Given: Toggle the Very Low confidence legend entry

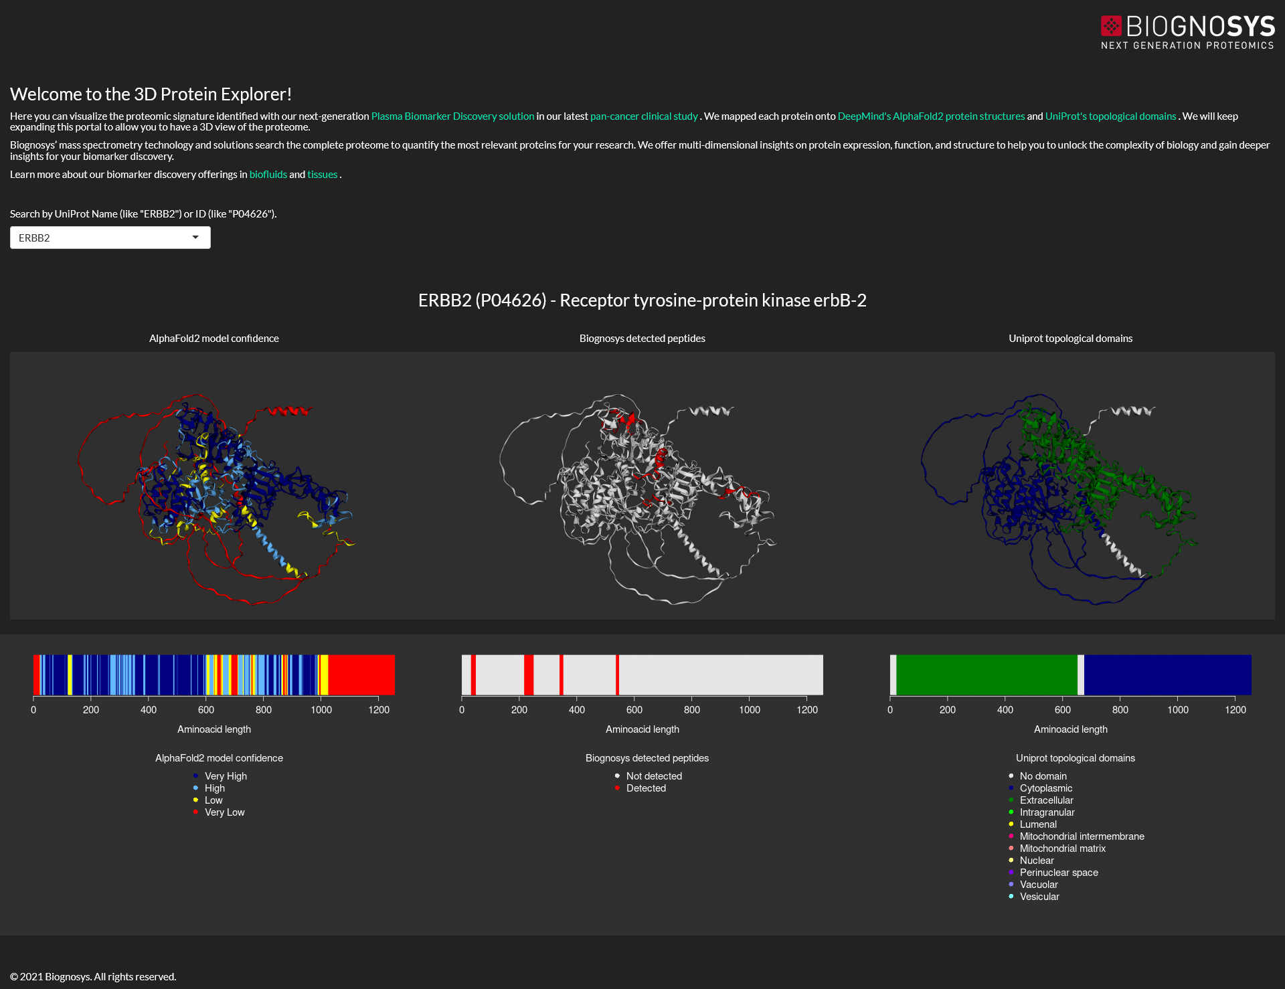Looking at the screenshot, I should point(219,812).
